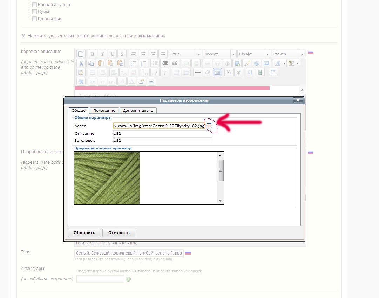
Task: Click into the Адрес image URL field
Action: (159, 126)
